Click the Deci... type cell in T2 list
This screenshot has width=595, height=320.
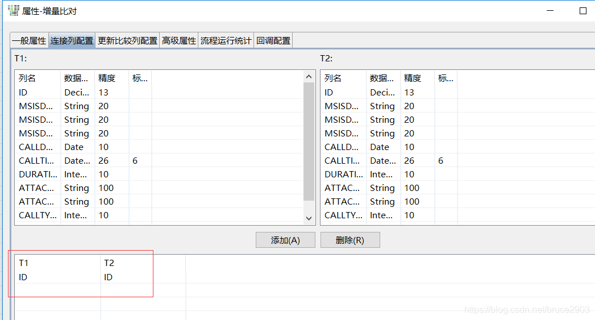382,92
